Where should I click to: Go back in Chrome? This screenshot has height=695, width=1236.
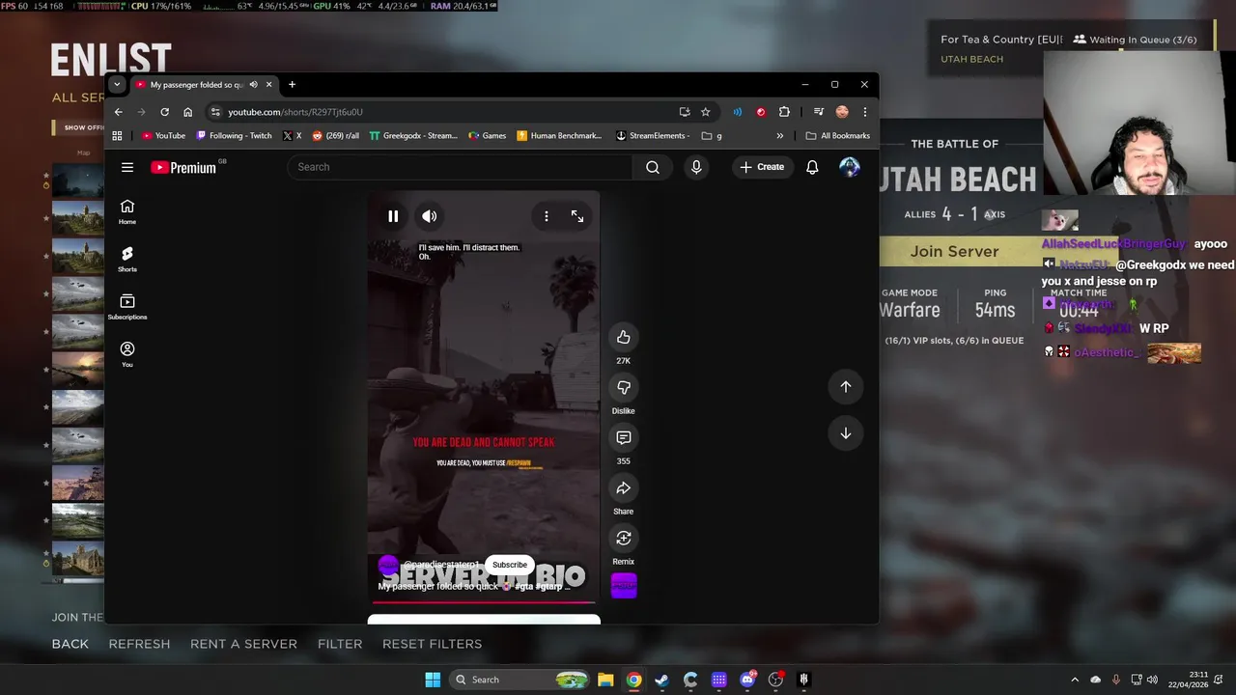119,112
